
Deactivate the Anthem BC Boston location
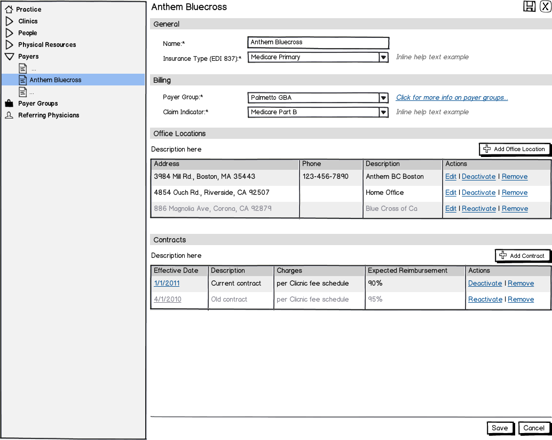[478, 177]
